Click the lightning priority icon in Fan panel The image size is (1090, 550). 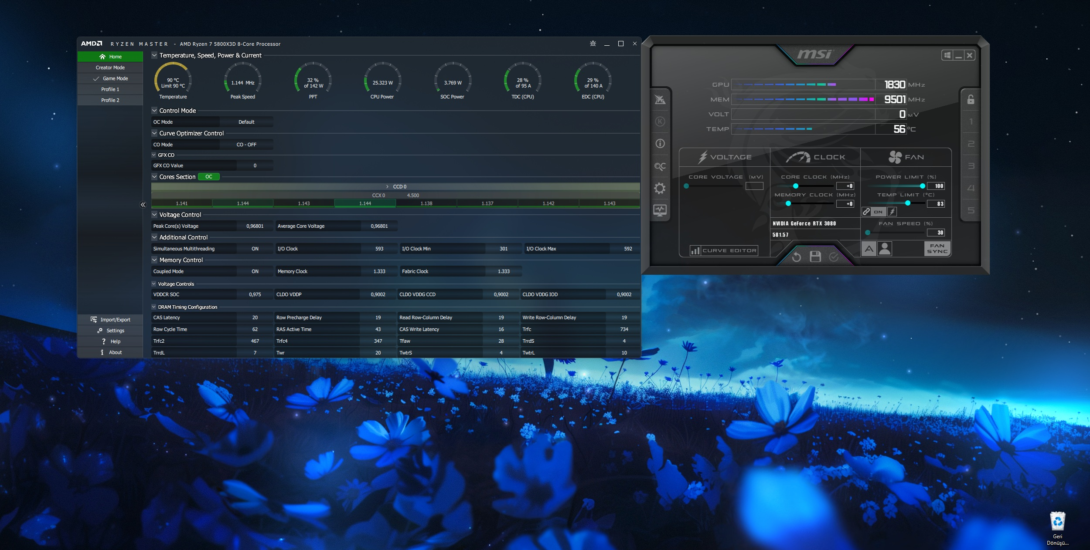(892, 212)
